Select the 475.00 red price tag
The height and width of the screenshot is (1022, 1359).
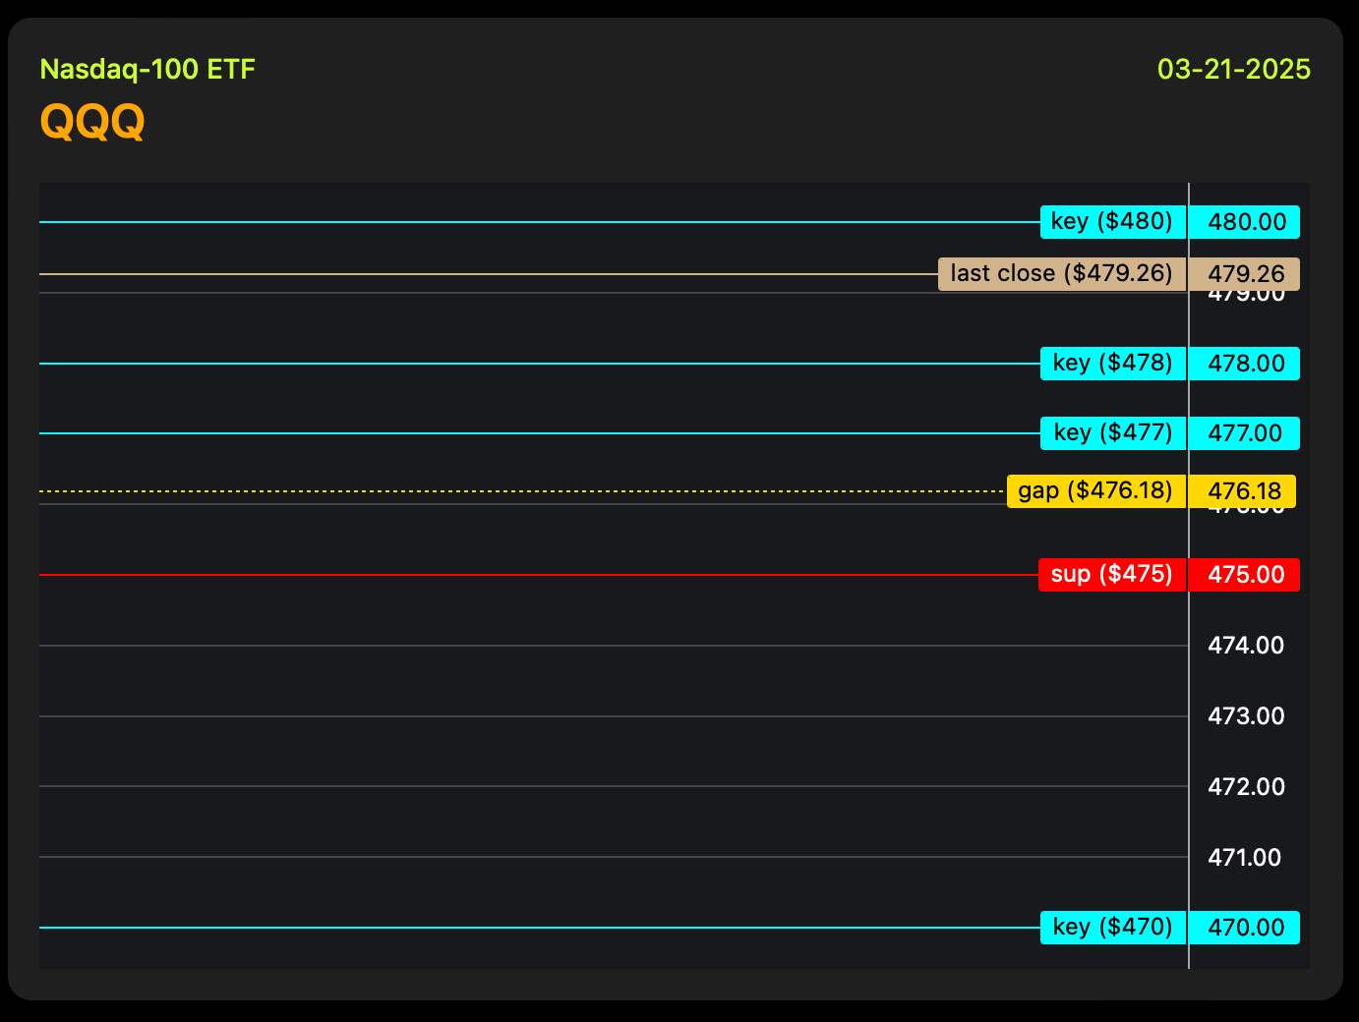click(1245, 575)
